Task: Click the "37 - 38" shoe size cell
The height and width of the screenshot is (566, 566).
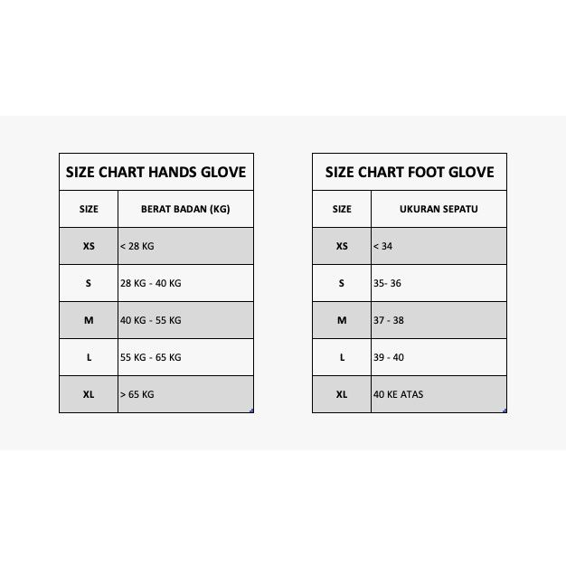Action: click(x=439, y=320)
